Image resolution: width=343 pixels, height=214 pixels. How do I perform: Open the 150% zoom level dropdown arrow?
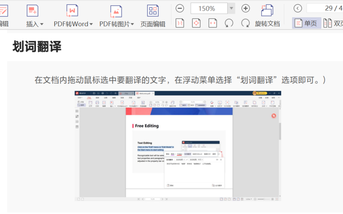[x=232, y=9]
